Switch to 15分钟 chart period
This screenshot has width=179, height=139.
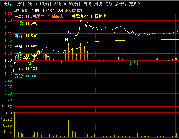click(46, 4)
